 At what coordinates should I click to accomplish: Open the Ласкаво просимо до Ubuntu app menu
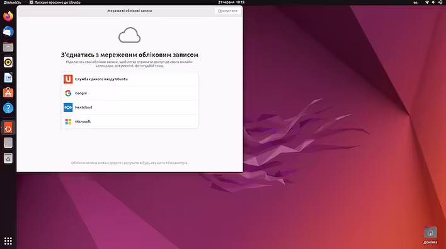tap(55, 3)
